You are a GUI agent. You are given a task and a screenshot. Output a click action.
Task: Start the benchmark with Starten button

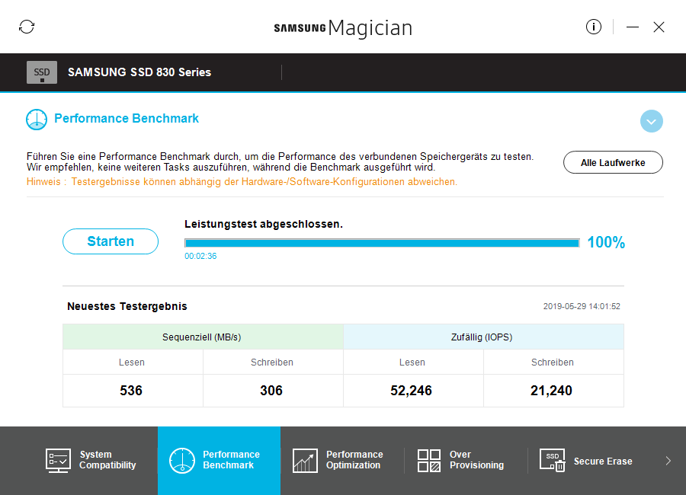click(111, 241)
